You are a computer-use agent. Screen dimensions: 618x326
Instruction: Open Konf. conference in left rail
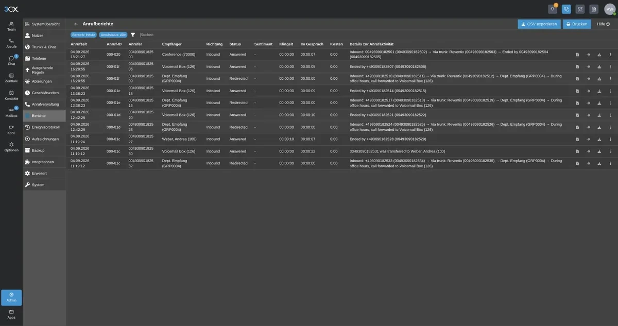(11, 130)
